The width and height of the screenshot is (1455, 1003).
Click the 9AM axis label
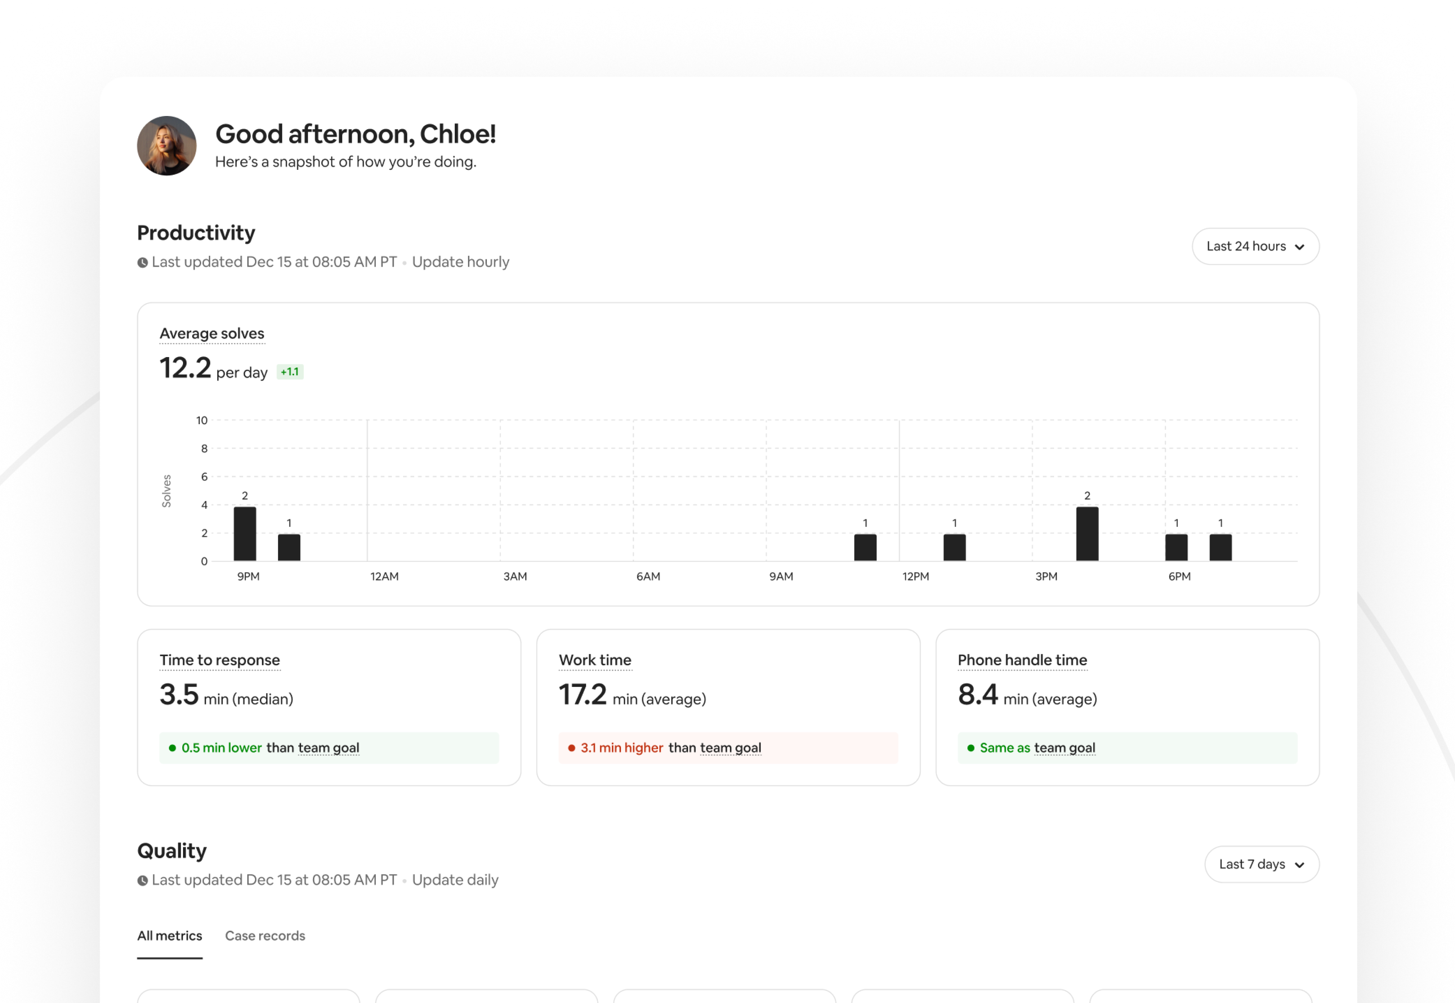(781, 576)
